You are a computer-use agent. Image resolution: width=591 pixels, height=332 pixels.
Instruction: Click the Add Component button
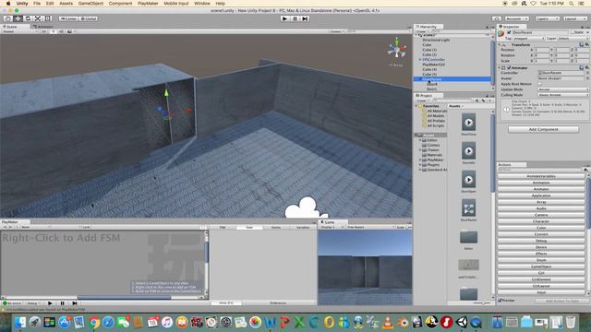click(543, 129)
